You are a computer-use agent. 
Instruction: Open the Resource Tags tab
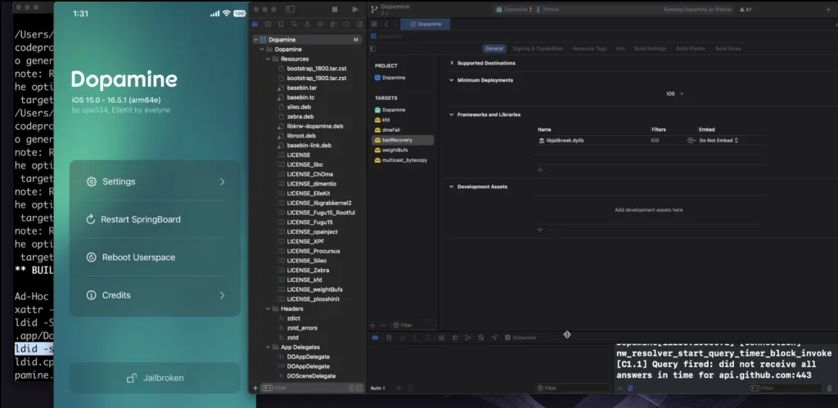click(x=589, y=48)
